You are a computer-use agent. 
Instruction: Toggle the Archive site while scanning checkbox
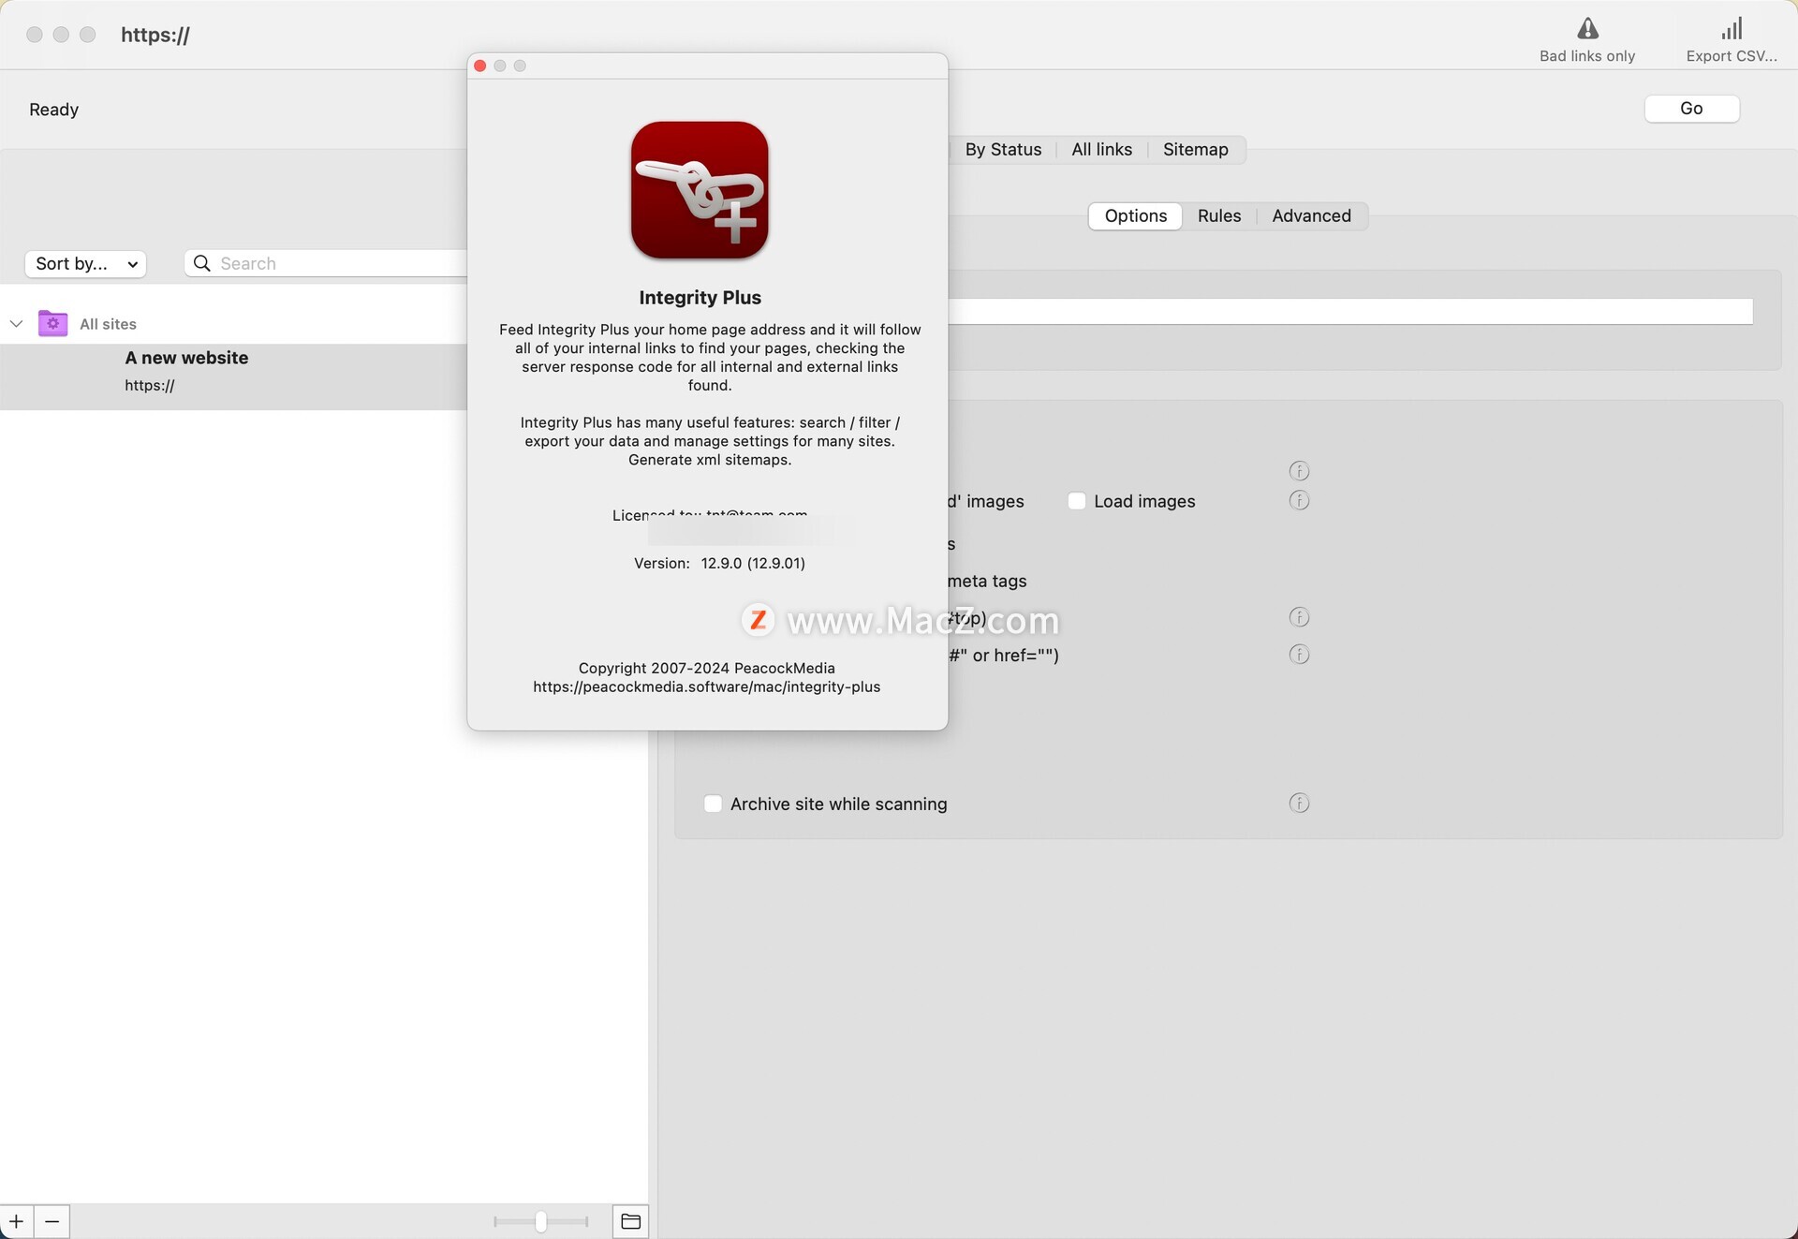click(713, 804)
